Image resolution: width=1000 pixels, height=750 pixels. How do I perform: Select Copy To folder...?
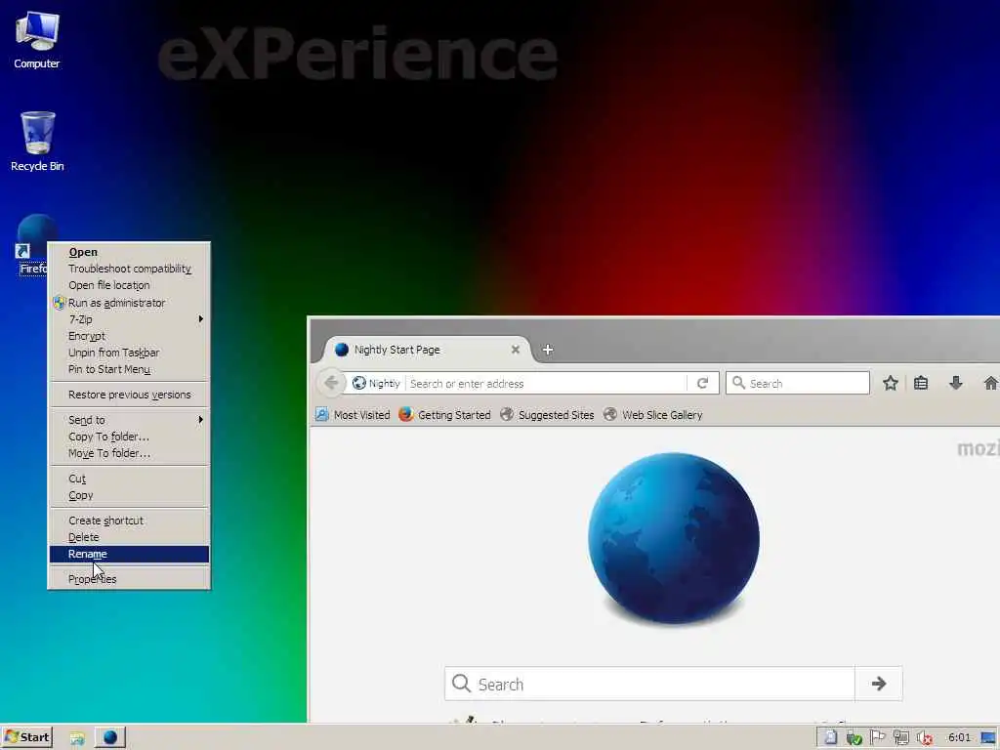(x=130, y=437)
